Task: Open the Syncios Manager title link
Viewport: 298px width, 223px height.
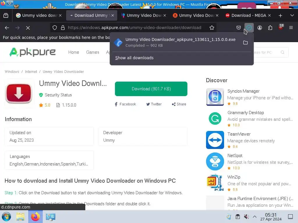Action: [244, 91]
